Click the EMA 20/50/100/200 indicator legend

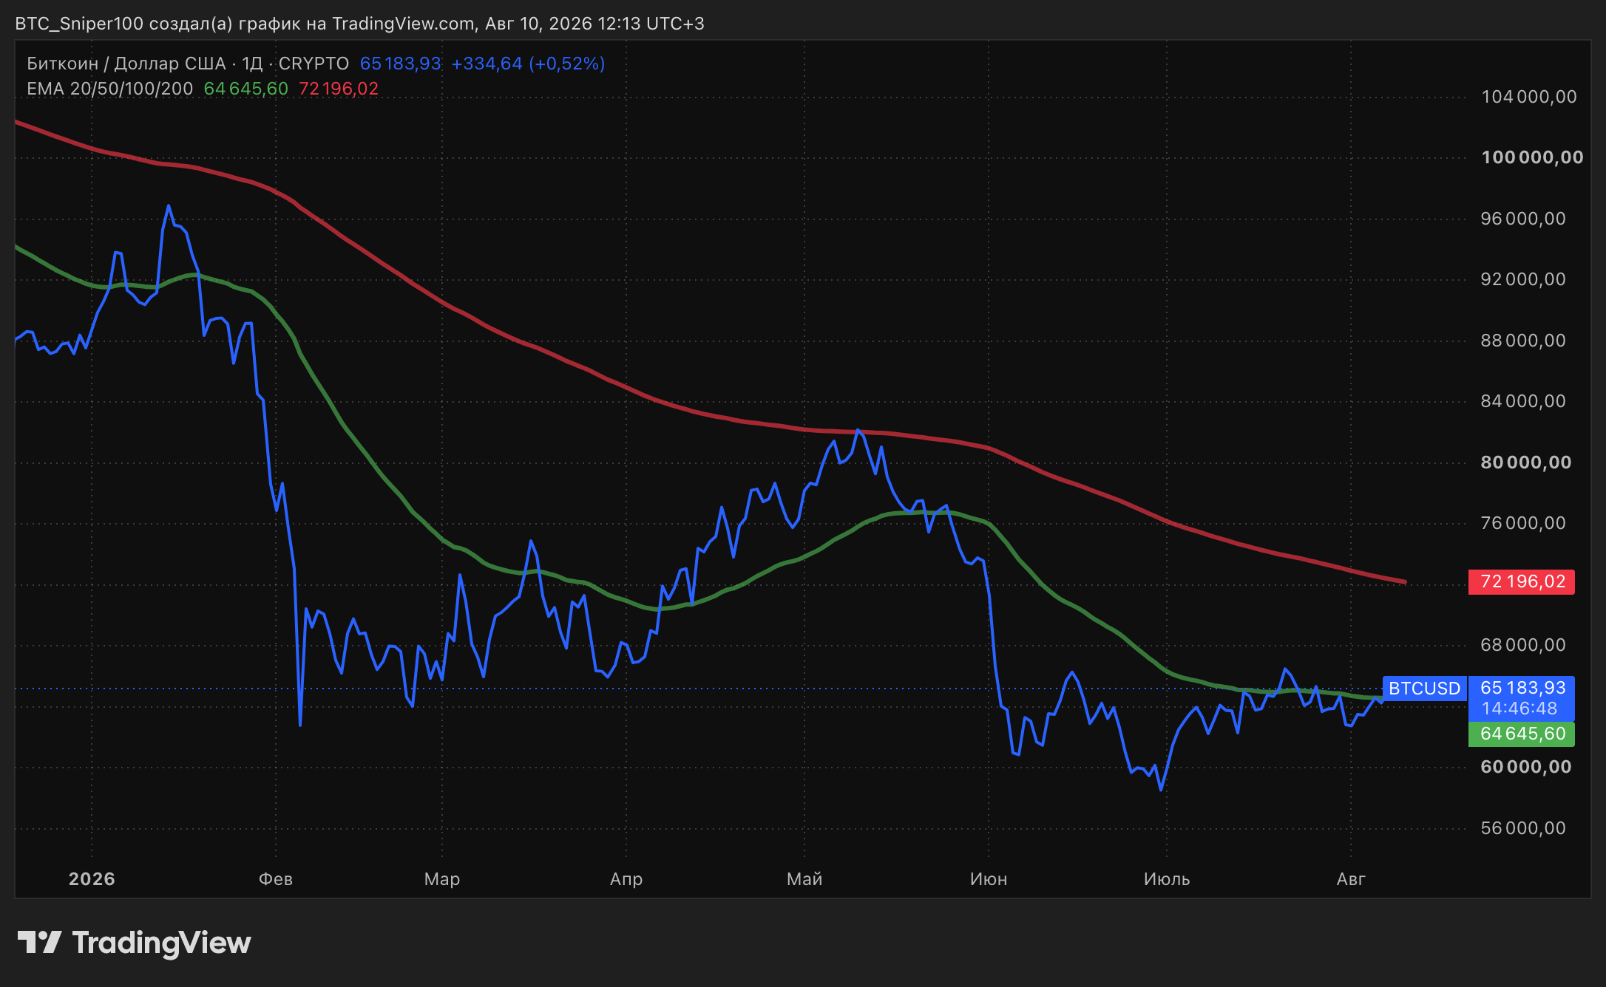pos(109,89)
